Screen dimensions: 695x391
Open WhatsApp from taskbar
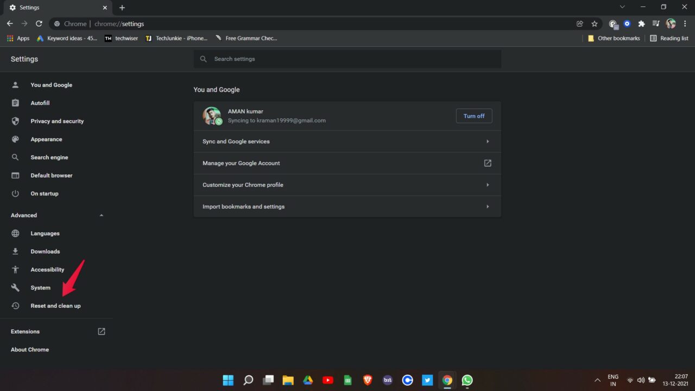coord(467,380)
